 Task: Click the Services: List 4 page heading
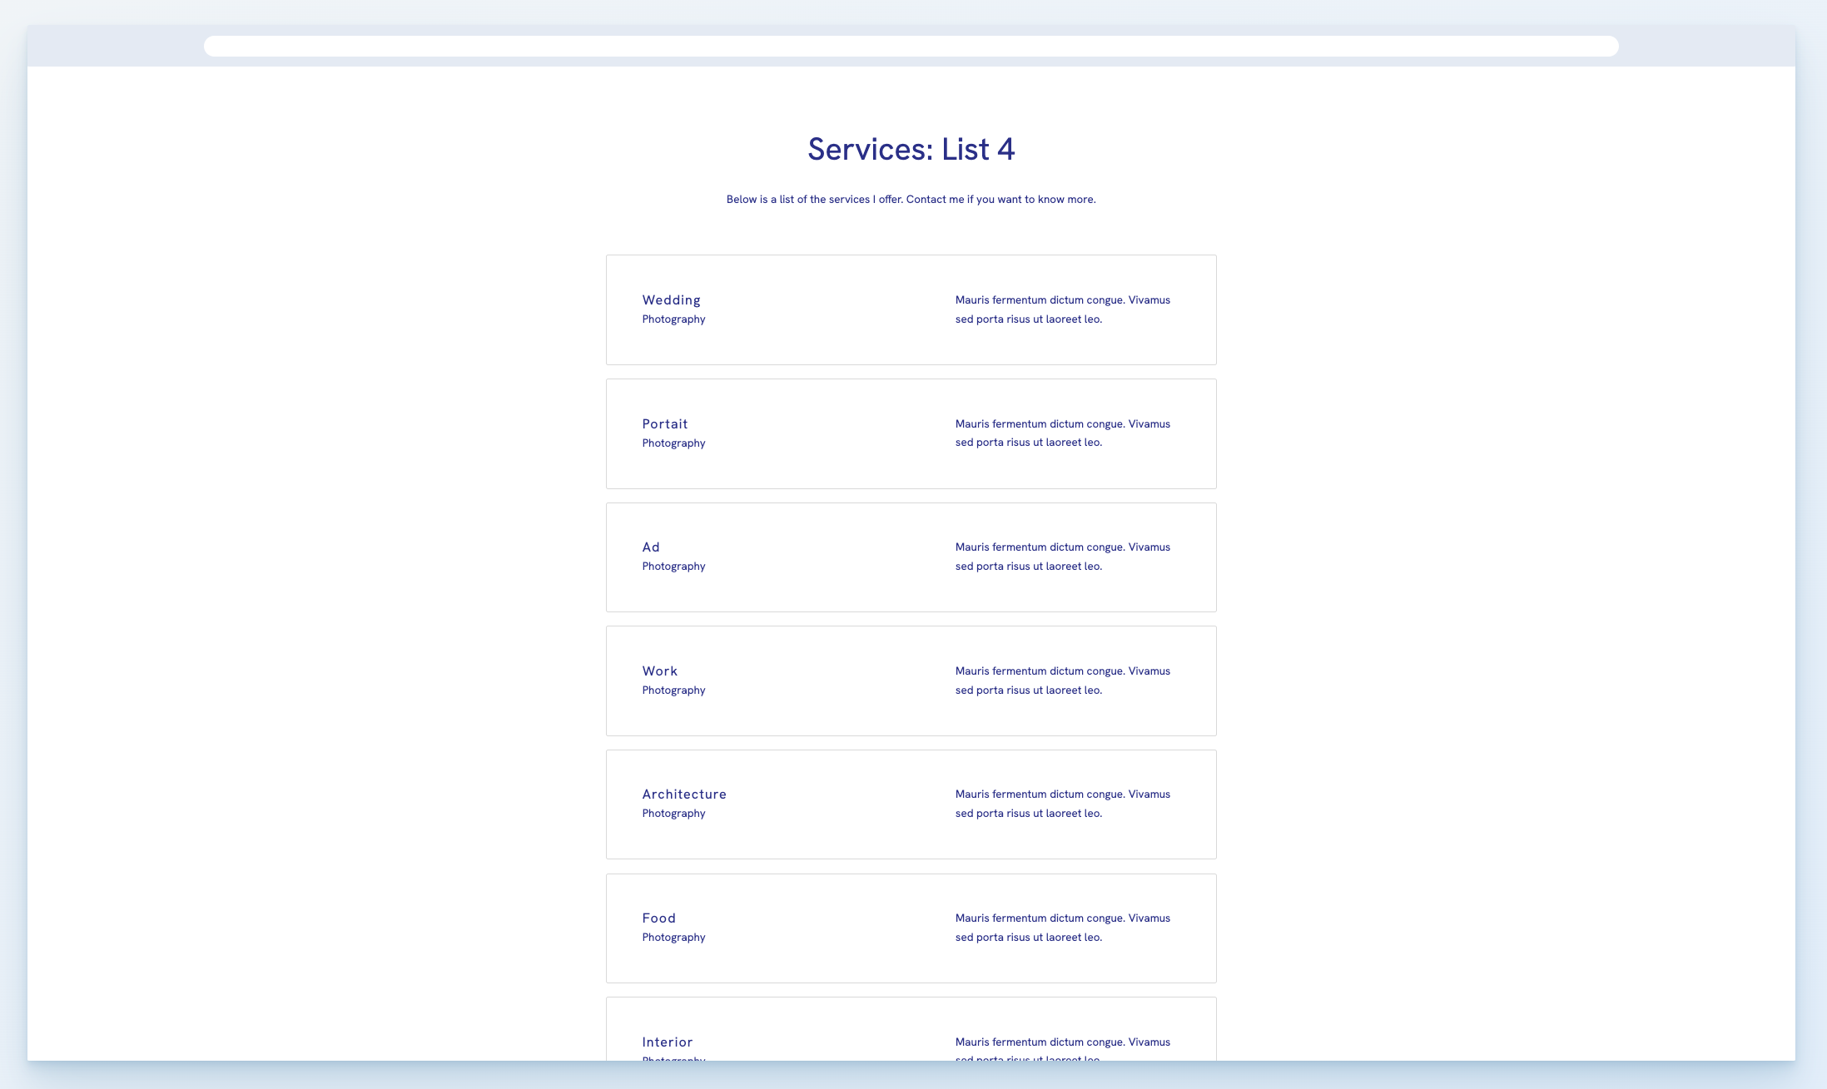[x=911, y=149]
